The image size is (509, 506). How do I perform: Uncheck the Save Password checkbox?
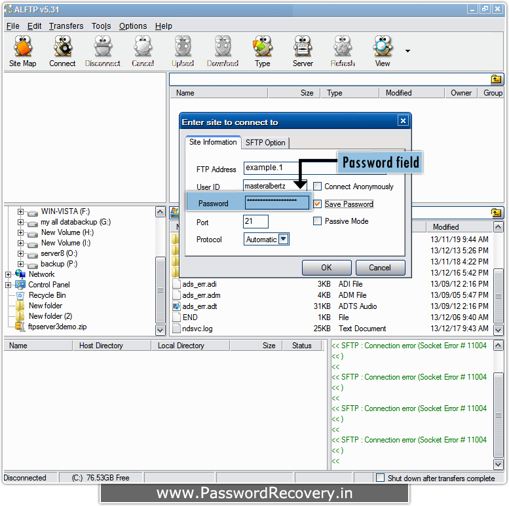click(317, 204)
